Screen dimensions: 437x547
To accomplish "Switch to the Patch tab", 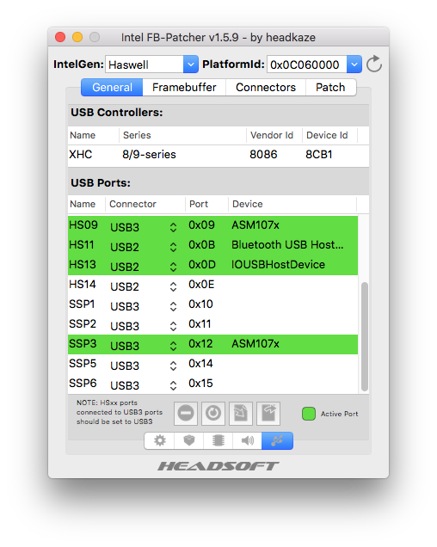I will pos(330,87).
